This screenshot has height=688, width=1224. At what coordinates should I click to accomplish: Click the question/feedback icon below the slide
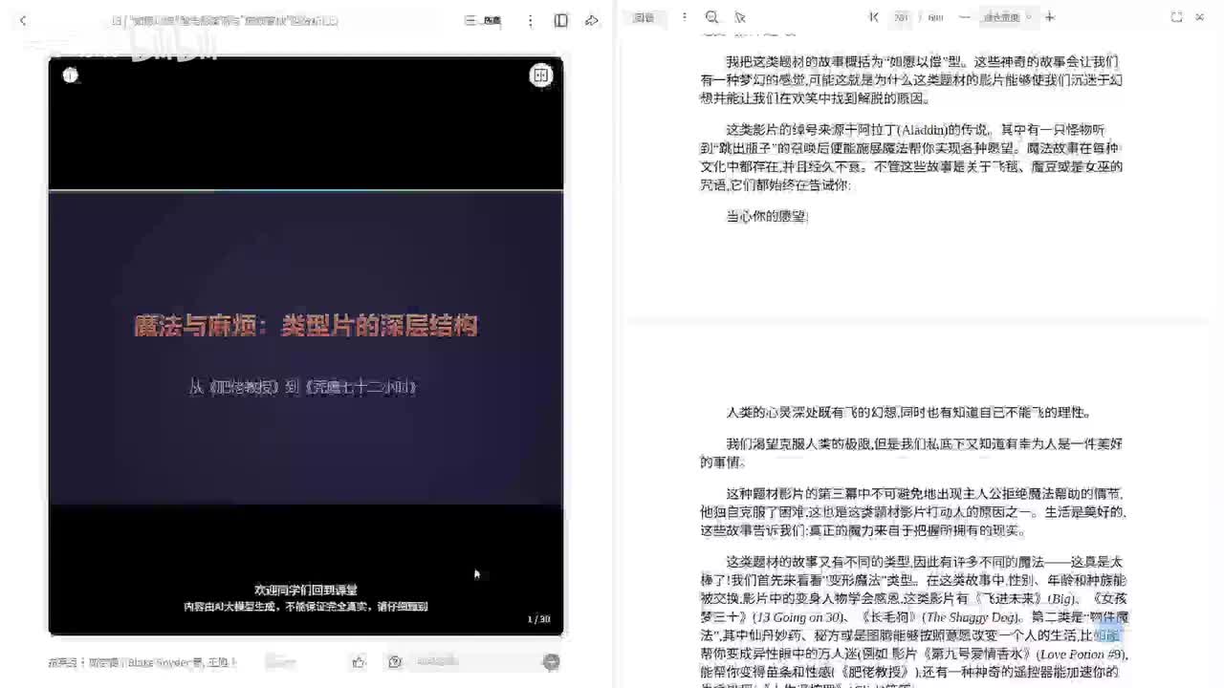click(x=395, y=661)
